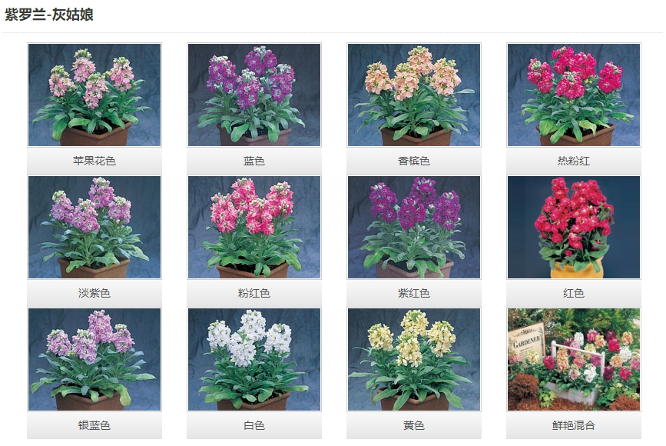Image resolution: width=666 pixels, height=446 pixels.
Task: Click the 银蓝色 caption label
Action: pos(94,425)
